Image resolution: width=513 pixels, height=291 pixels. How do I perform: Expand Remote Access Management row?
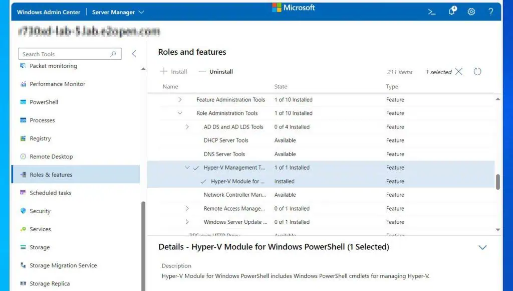pyautogui.click(x=187, y=208)
